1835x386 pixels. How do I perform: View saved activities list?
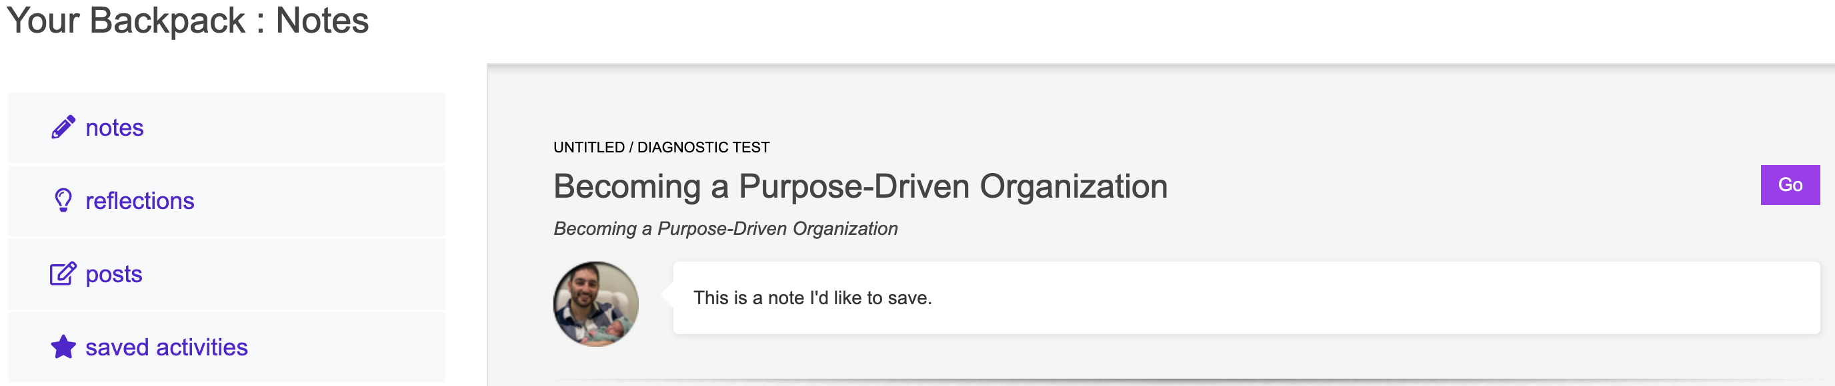167,347
